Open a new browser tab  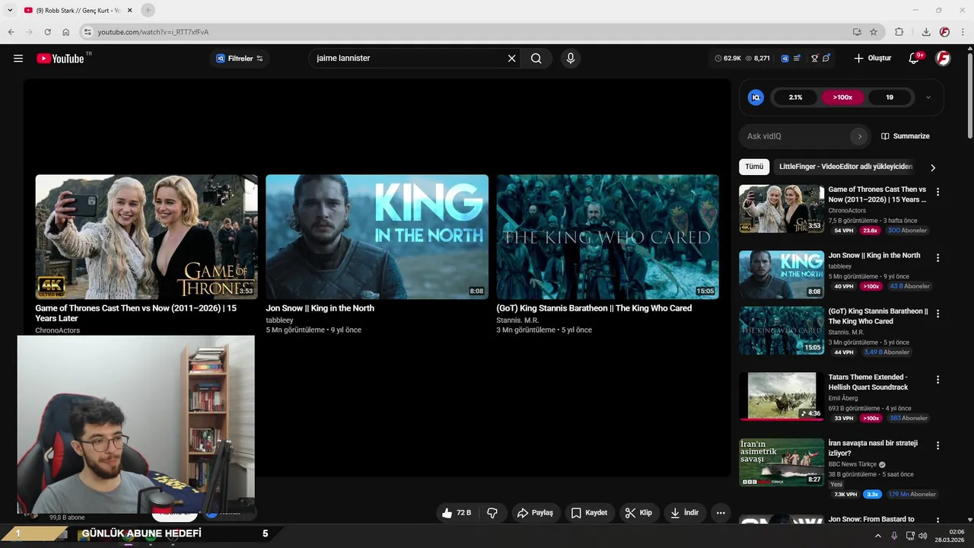point(148,10)
